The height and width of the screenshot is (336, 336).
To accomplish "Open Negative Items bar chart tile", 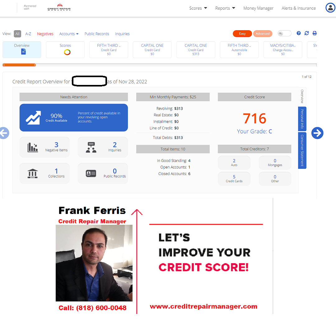I will point(44,147).
